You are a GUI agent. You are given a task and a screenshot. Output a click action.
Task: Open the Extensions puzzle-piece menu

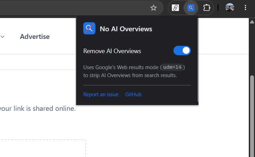pyautogui.click(x=207, y=8)
